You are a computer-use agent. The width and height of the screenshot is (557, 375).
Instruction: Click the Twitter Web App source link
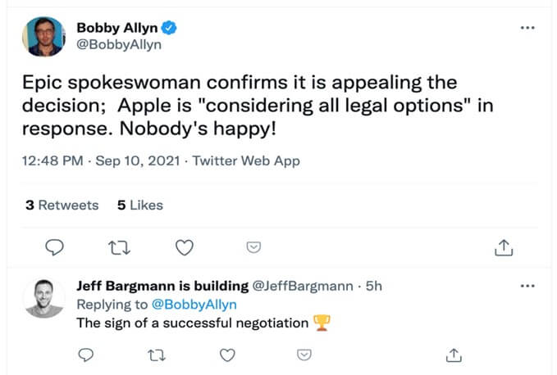point(246,161)
